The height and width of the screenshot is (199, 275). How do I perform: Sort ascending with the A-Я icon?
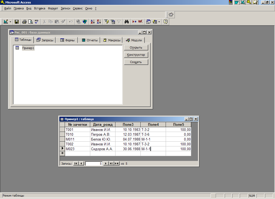coord(93,22)
